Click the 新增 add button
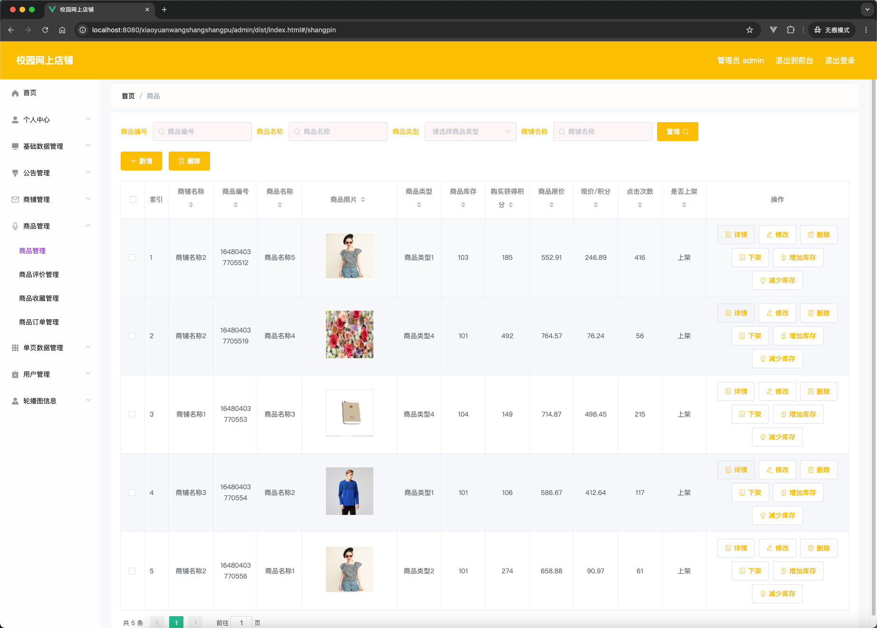The width and height of the screenshot is (877, 628). click(x=141, y=161)
